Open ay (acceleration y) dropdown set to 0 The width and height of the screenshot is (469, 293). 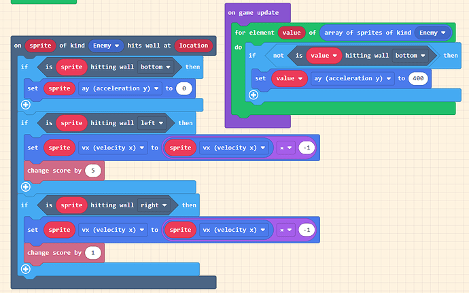(120, 88)
